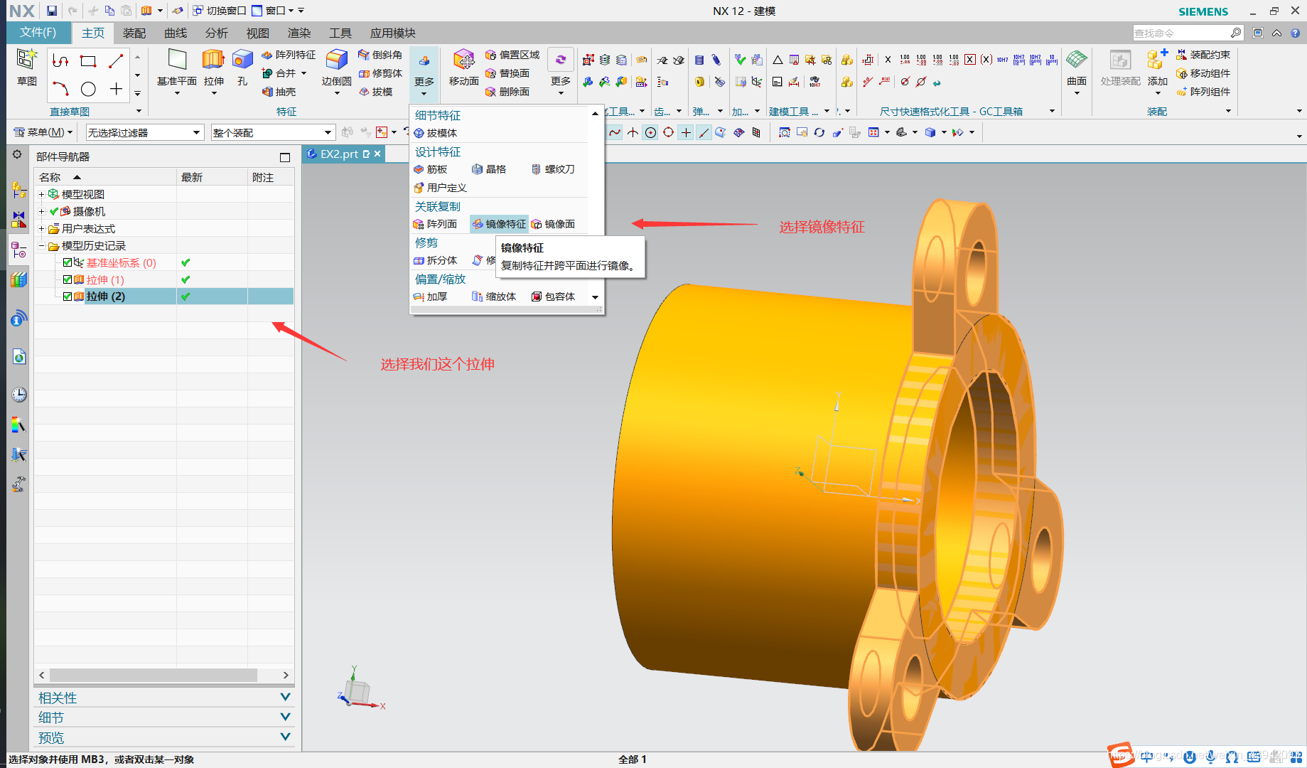Open the 更多 feature dropdown
The height and width of the screenshot is (768, 1307).
click(424, 75)
